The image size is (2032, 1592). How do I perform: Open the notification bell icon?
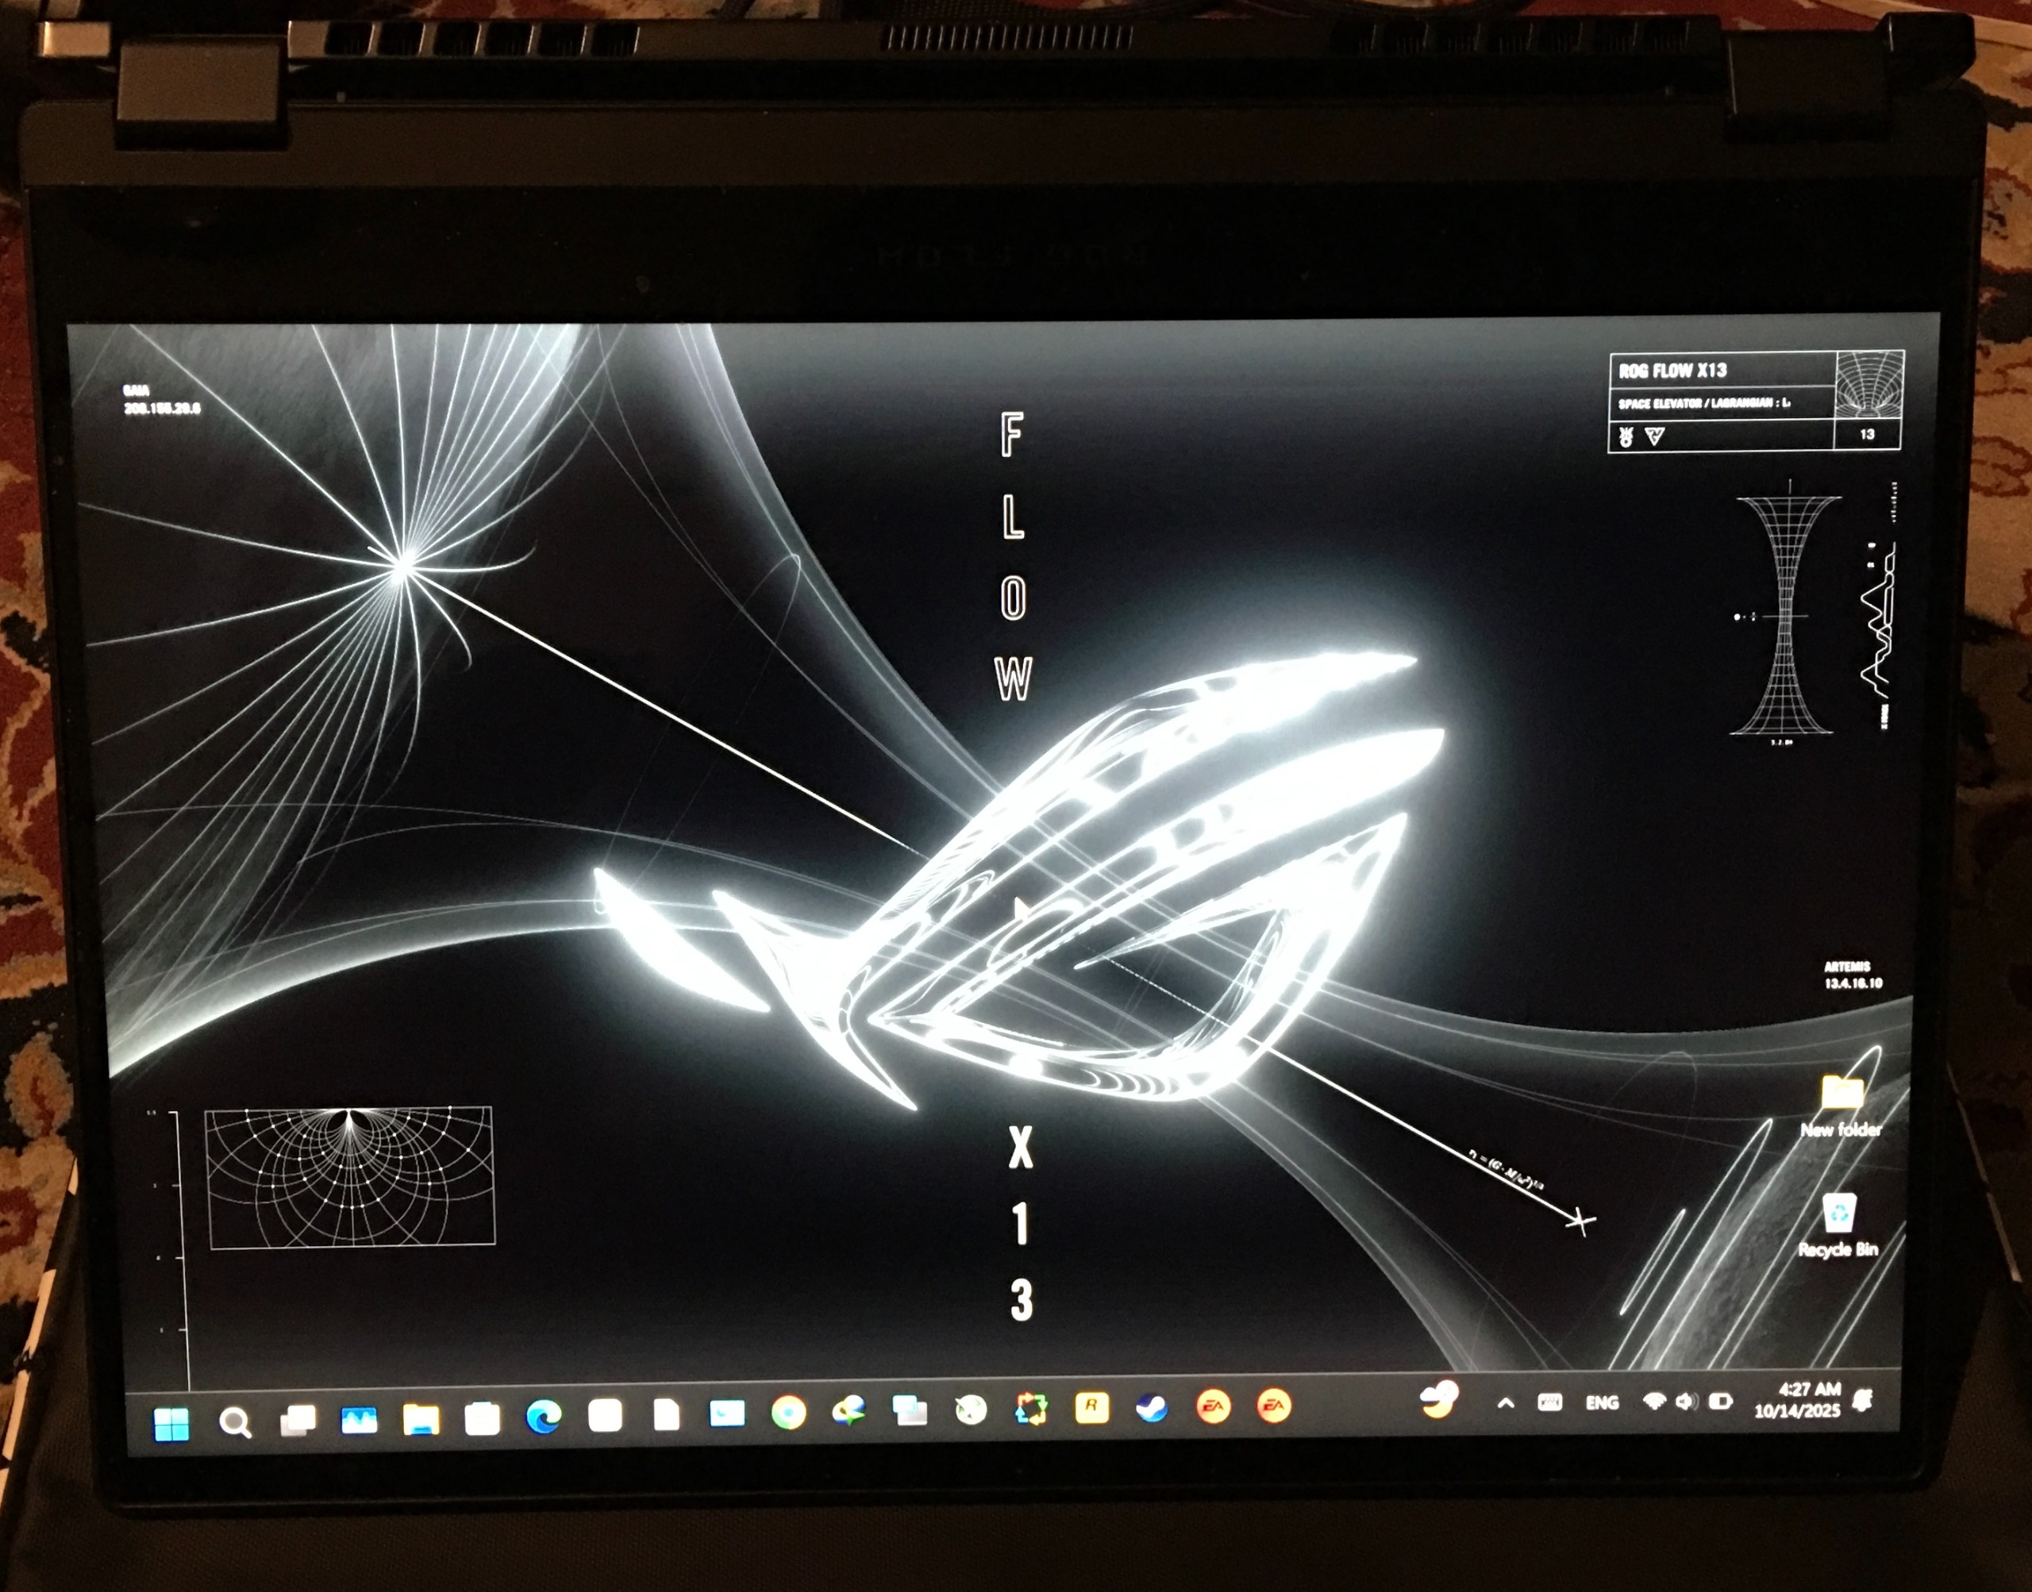click(1863, 1399)
